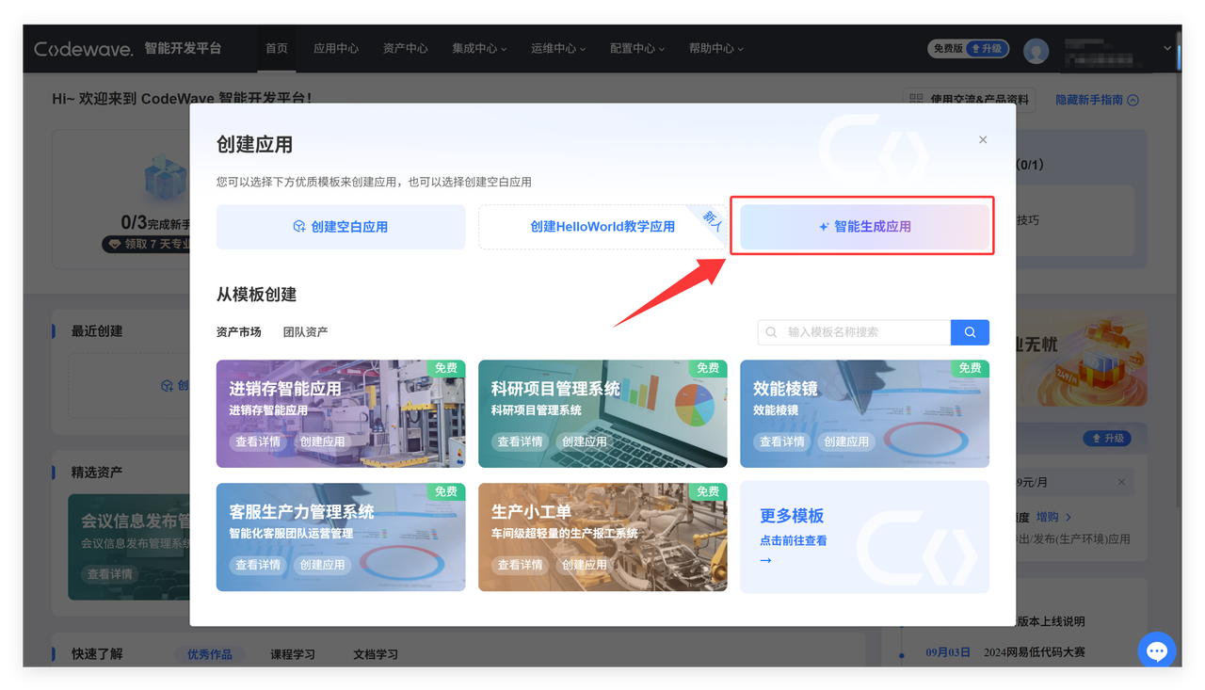The image size is (1205, 690).
Task: Switch to 文档学习 tab
Action: click(x=376, y=654)
